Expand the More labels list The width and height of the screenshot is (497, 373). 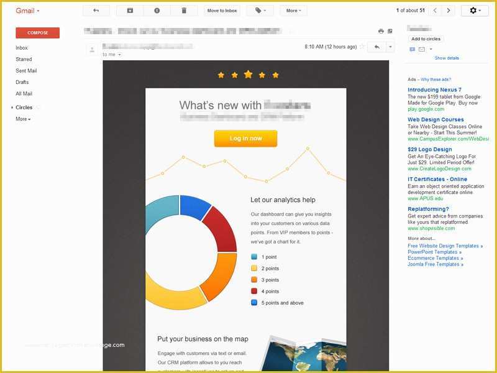click(23, 119)
